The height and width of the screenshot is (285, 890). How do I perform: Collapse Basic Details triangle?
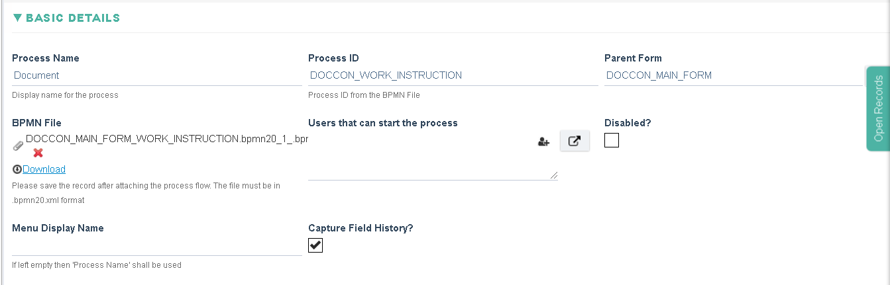tap(17, 18)
